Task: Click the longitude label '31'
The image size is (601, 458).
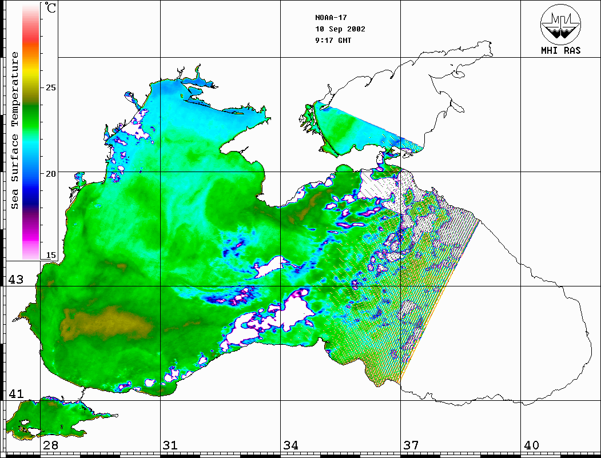Action: 170,445
